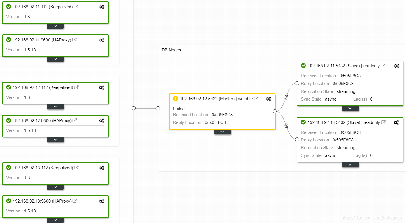Expand details under 192.168.92.12:5432 Master card
Image resolution: width=406 pixels, height=223 pixels.
tap(222, 132)
